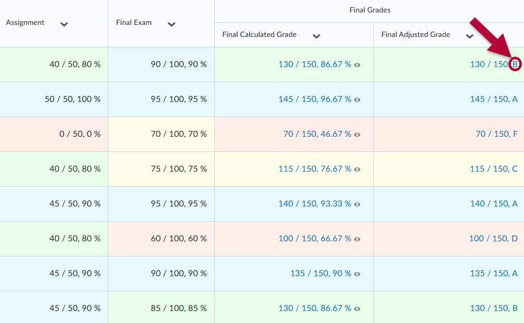
Task: Click the eye icon beside 100 / 150, 66.67 %
Action: point(357,238)
